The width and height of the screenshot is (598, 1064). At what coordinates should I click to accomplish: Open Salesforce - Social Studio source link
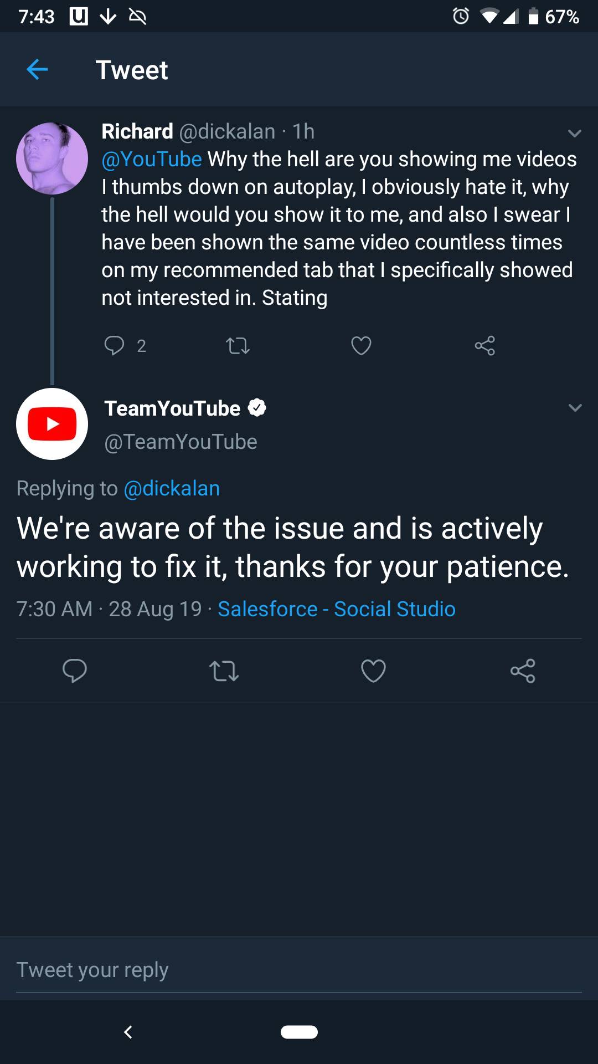coord(337,609)
